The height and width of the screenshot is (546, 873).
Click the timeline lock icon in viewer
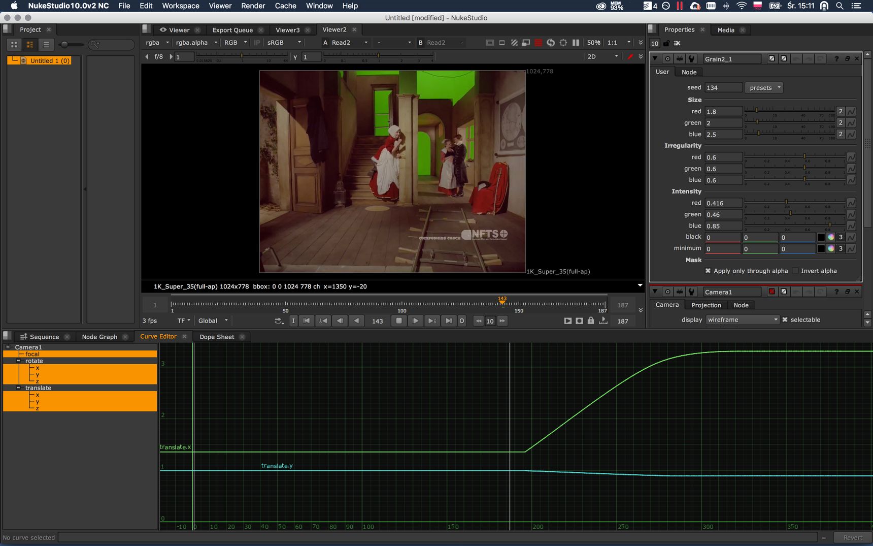click(x=591, y=321)
